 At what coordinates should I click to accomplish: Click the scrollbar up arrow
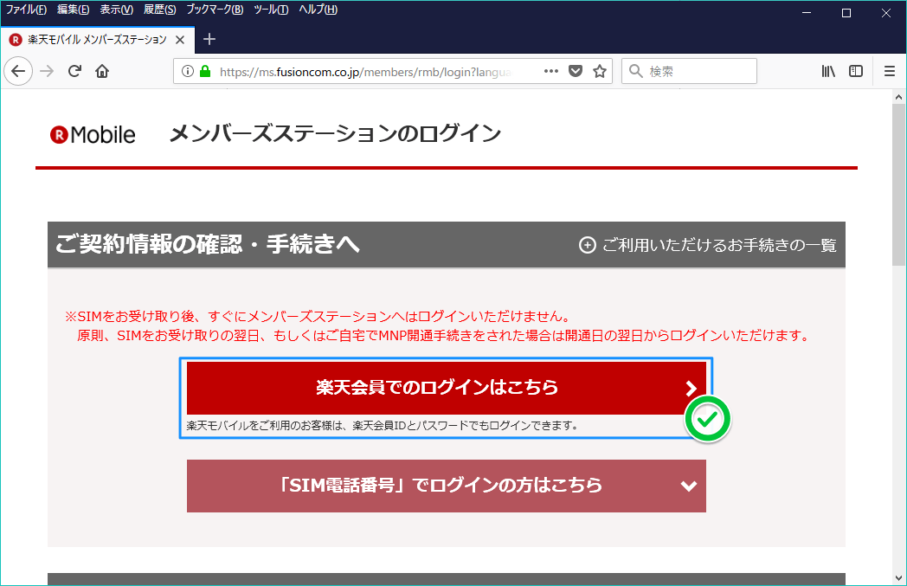898,97
